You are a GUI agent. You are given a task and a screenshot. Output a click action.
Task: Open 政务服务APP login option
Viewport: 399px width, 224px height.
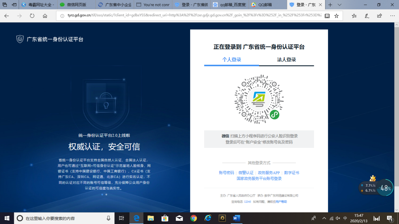pos(269,173)
